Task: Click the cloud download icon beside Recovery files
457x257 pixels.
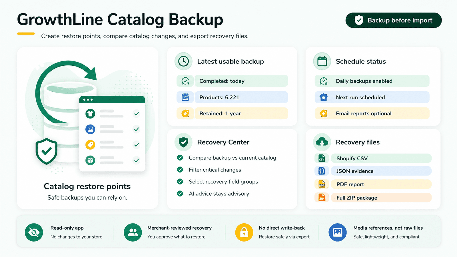Action: click(x=322, y=142)
